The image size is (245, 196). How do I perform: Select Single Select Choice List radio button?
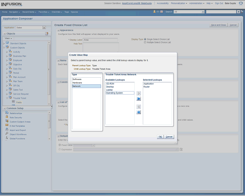pos(145,39)
